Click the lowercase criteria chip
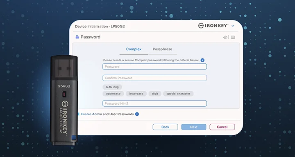This screenshot has height=157, width=295. tap(136, 94)
